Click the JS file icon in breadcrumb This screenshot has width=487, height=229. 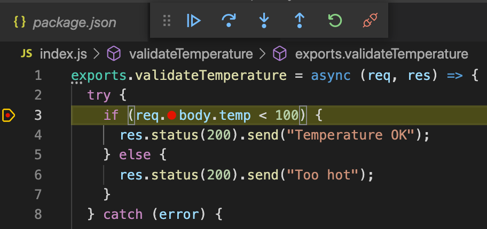tap(26, 54)
